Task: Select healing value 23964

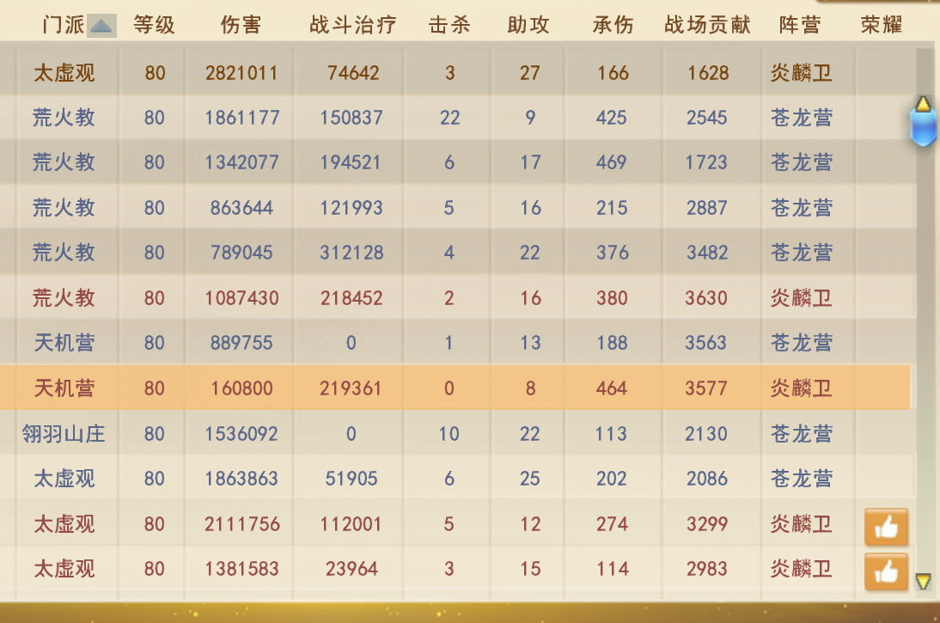Action: tap(352, 569)
